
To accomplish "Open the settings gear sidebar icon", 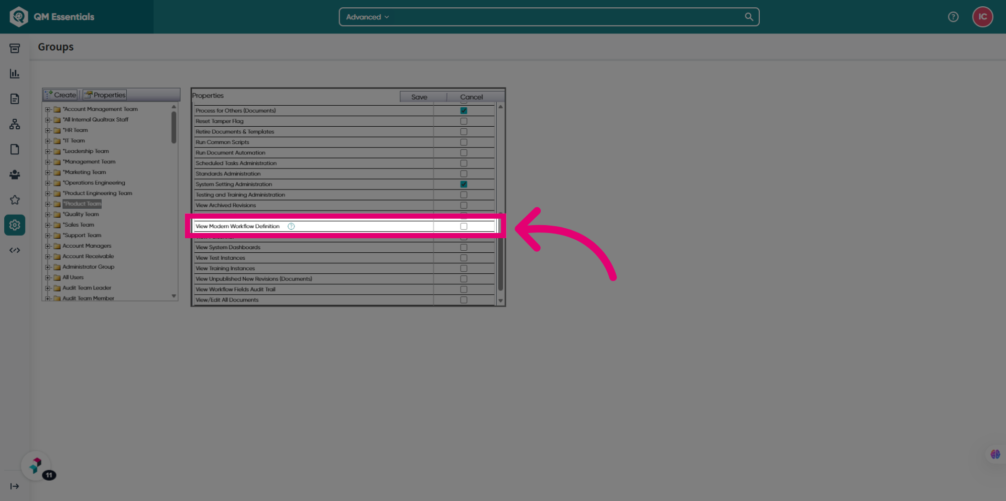I will coord(15,225).
